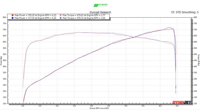Viewport: 200px width, 110px height.
Task: Click the 5.0 tick on the RPM axis
Action: coord(126,106)
